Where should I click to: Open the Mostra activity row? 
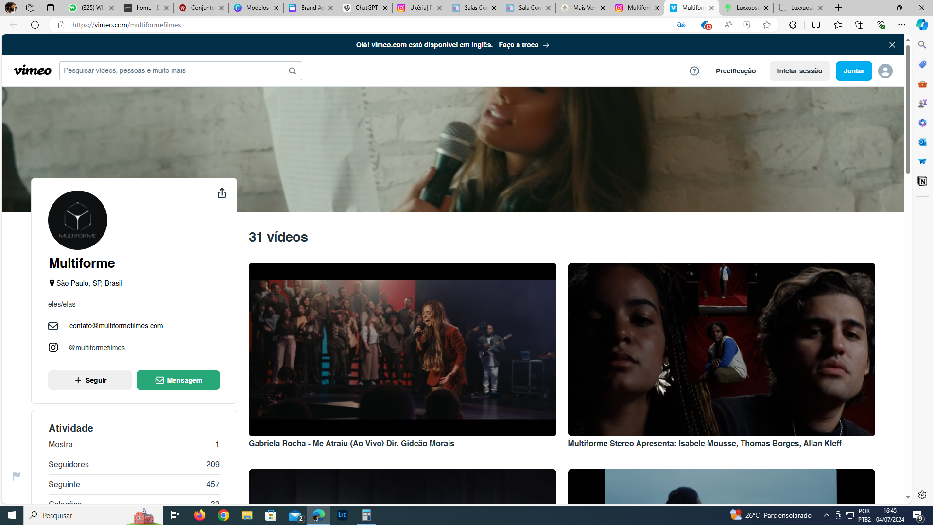[134, 445]
